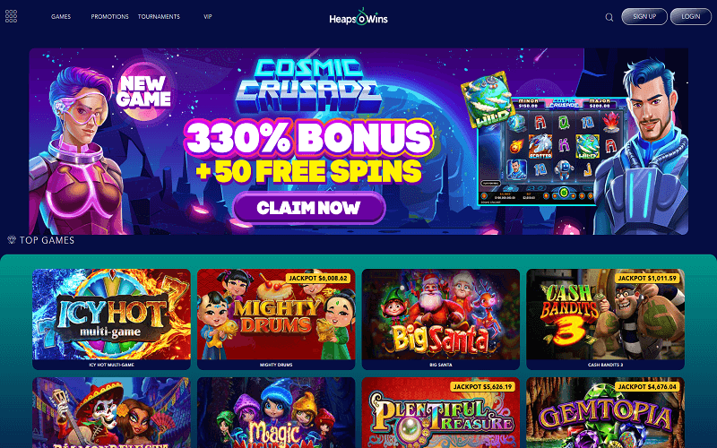
Task: Open the VIP page
Action: pos(208,16)
